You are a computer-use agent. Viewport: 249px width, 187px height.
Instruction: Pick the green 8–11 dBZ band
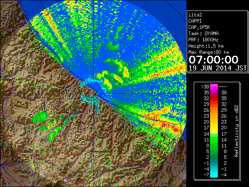click(x=214, y=145)
